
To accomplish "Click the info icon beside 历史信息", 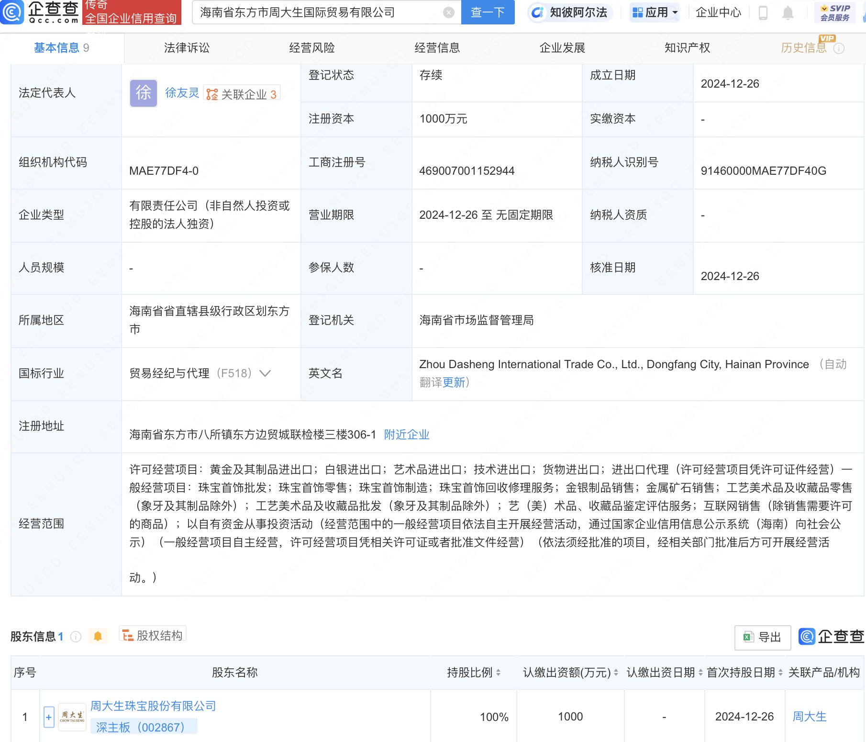I will [839, 48].
